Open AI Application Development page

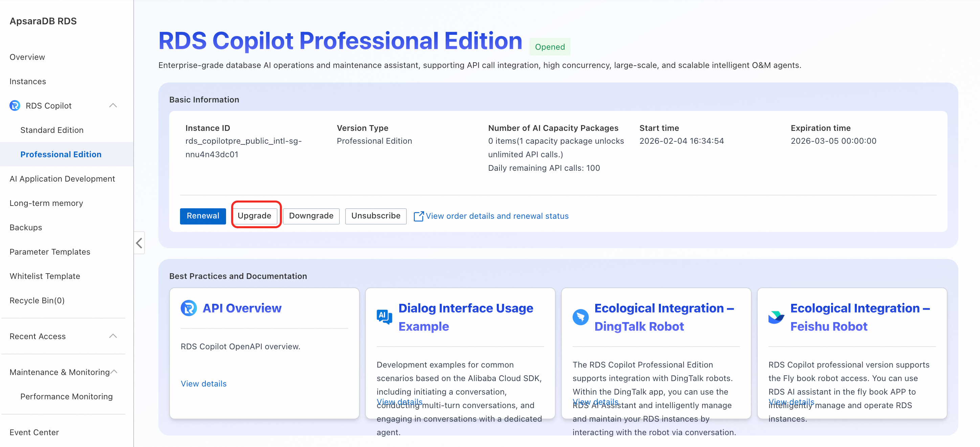(62, 179)
